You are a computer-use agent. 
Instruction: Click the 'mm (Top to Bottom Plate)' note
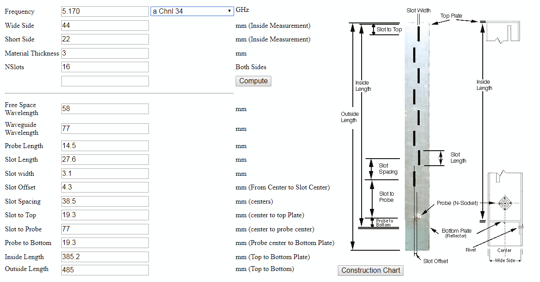pyautogui.click(x=273, y=257)
